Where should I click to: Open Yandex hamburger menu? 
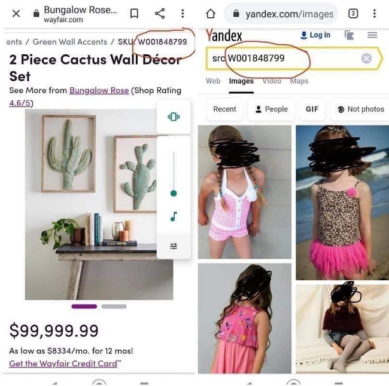[x=372, y=35]
